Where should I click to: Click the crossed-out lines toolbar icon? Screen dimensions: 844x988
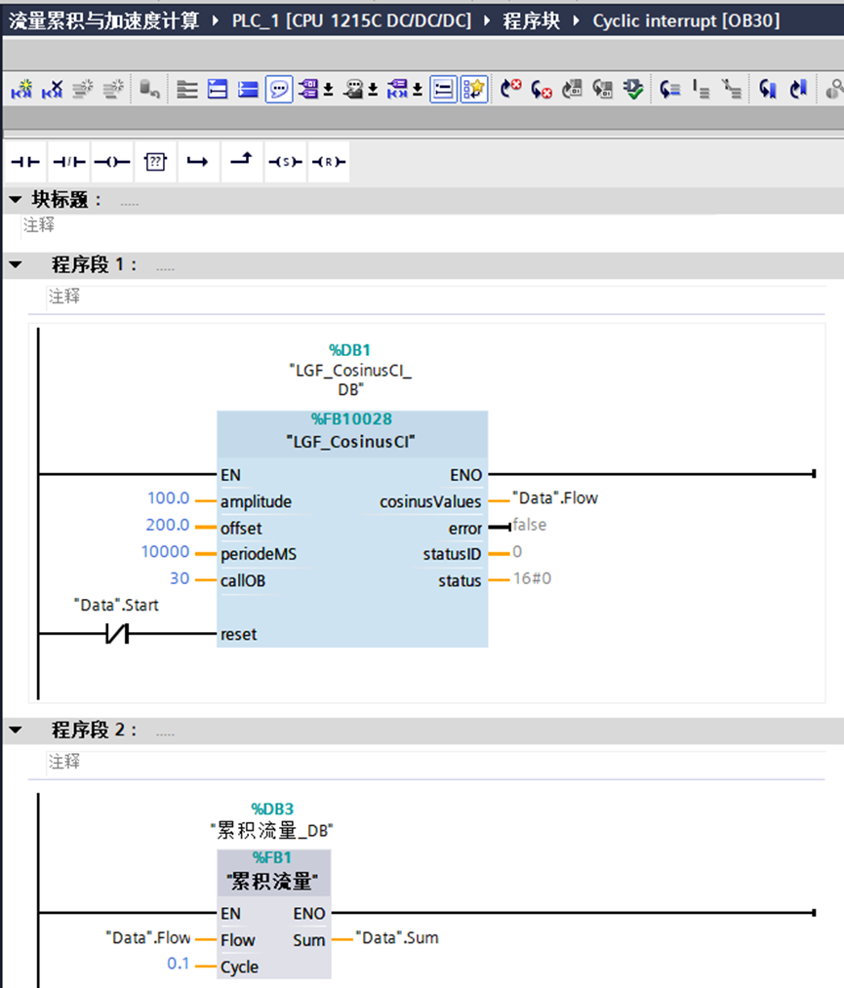[x=731, y=90]
